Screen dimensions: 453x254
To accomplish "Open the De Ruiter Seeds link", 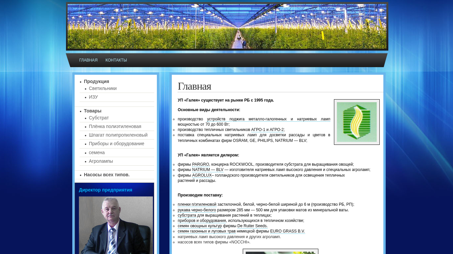I will [x=252, y=226].
